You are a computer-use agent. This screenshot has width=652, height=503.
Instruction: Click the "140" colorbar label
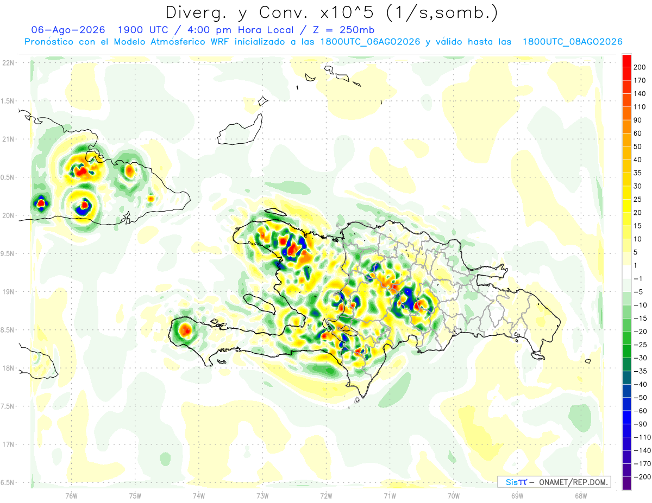tap(640, 94)
